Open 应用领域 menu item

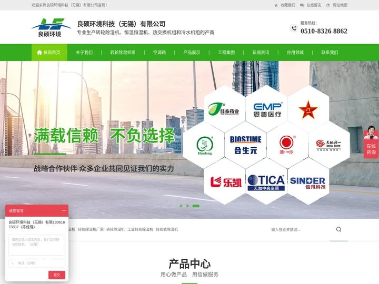[x=295, y=53]
